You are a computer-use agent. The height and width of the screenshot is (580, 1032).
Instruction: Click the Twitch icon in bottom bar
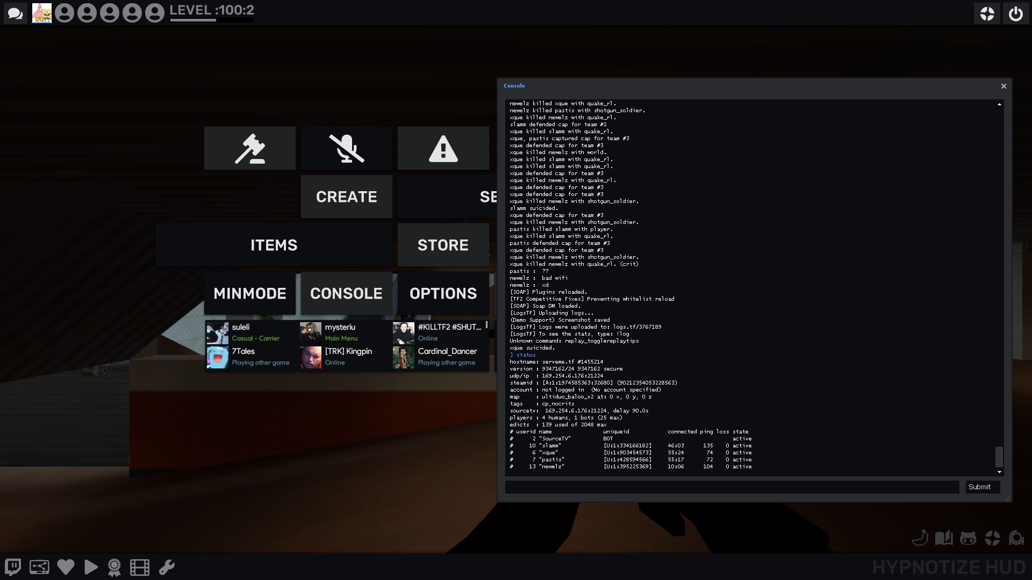[x=13, y=567]
